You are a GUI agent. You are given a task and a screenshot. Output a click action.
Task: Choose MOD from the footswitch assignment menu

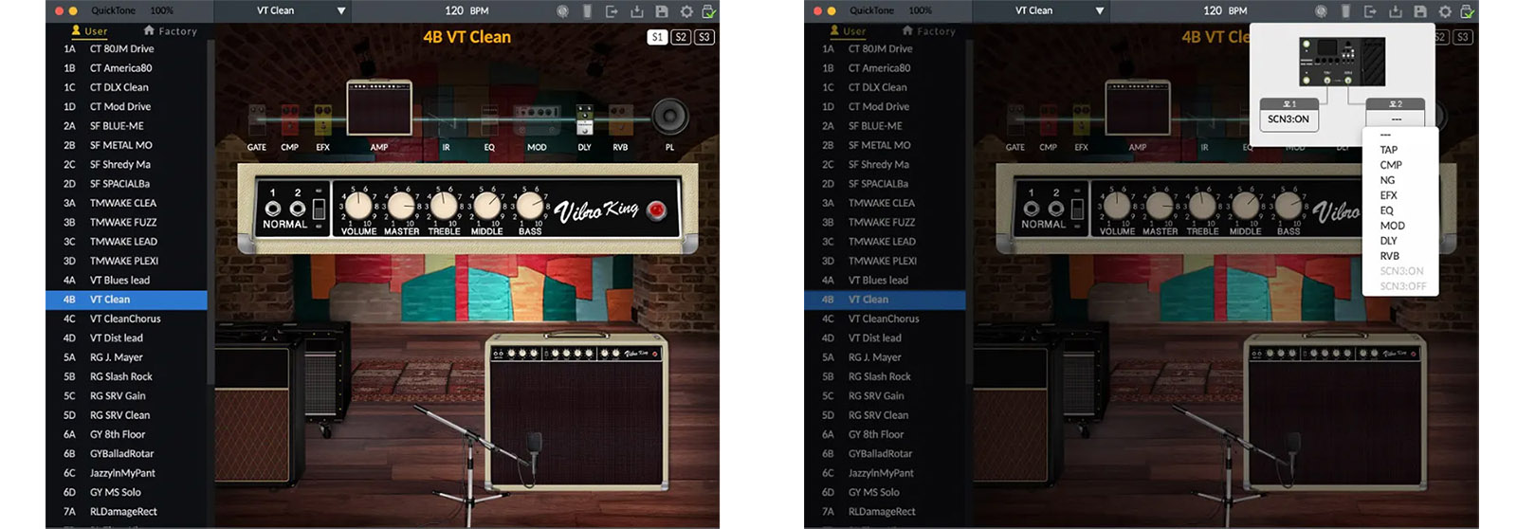1392,226
